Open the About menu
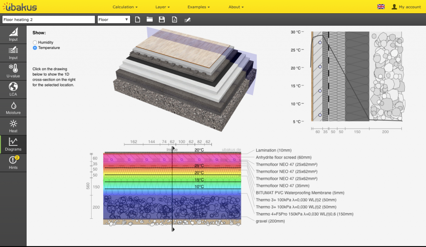Image resolution: width=426 pixels, height=247 pixels. pyautogui.click(x=236, y=7)
